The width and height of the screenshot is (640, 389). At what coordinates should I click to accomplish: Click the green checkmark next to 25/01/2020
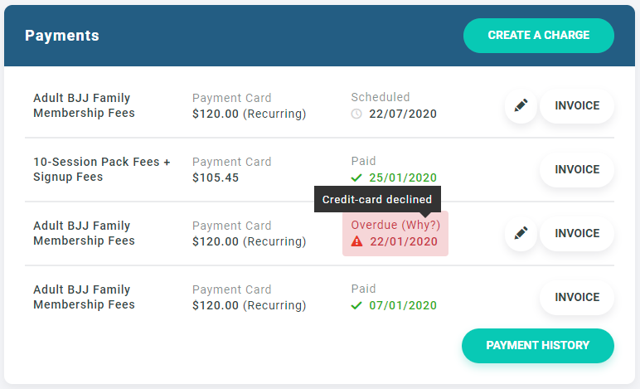coord(356,177)
